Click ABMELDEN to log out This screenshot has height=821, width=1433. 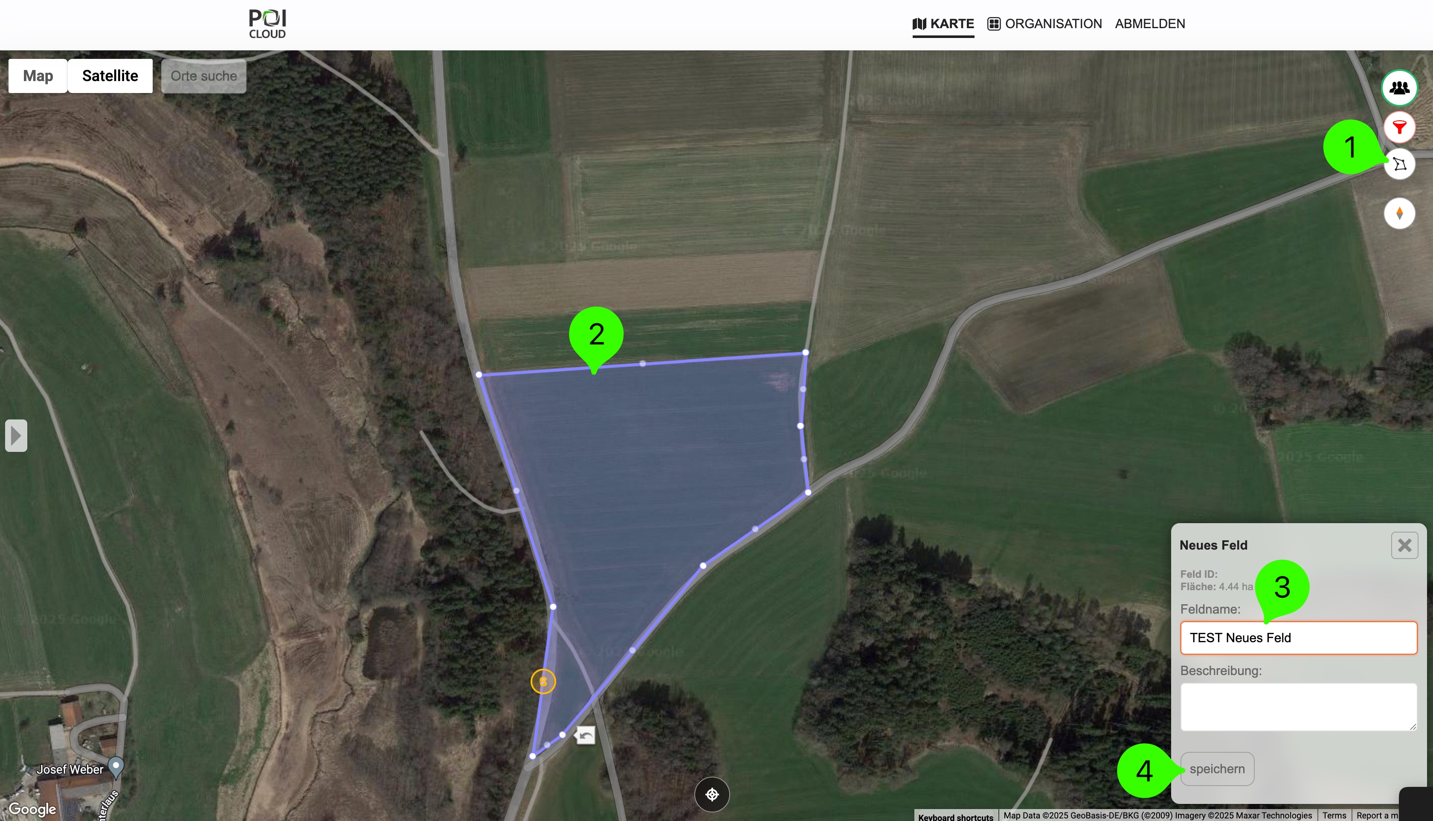tap(1150, 24)
